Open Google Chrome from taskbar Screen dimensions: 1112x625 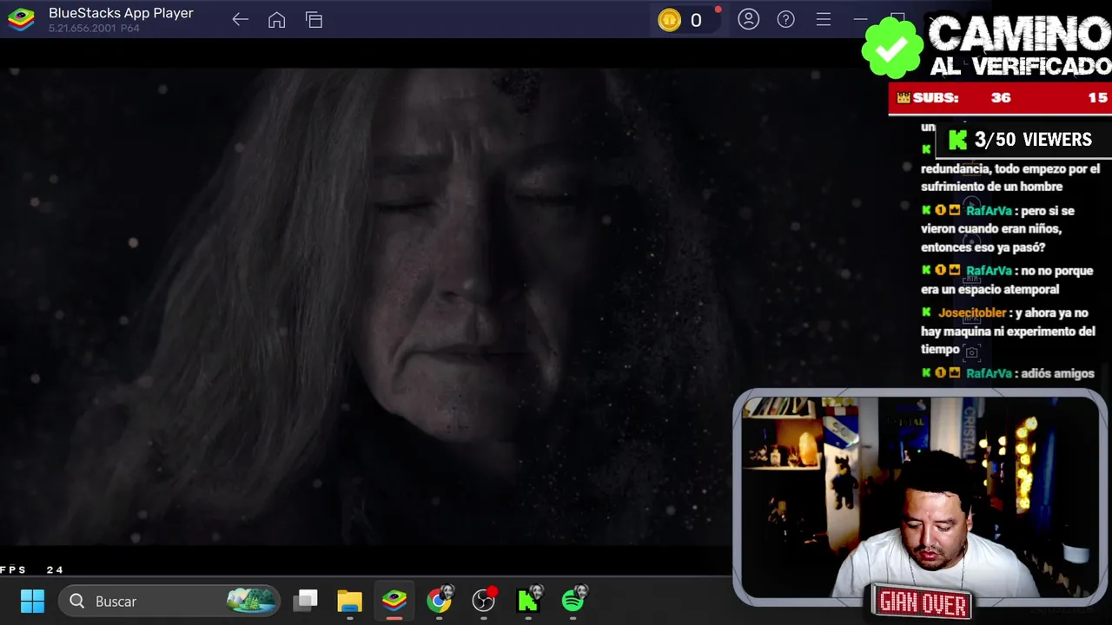[x=440, y=600]
